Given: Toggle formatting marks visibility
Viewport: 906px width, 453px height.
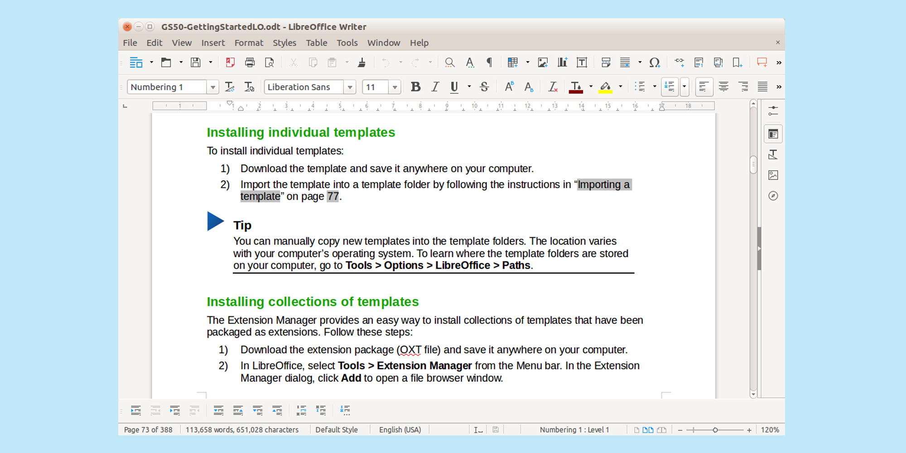Looking at the screenshot, I should (x=489, y=62).
